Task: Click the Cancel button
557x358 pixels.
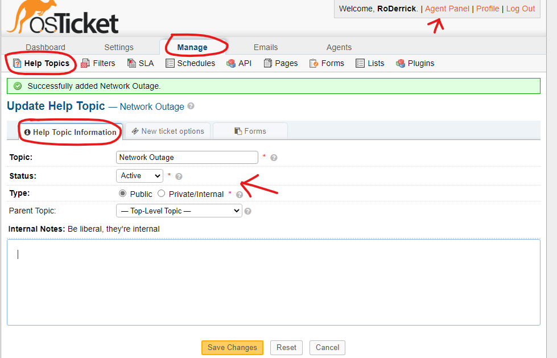Action: 327,347
